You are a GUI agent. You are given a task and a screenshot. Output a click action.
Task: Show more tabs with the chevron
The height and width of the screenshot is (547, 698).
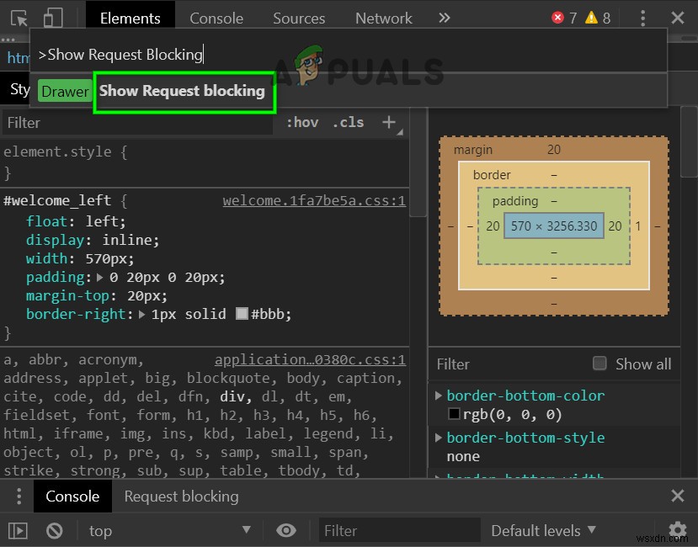click(445, 18)
